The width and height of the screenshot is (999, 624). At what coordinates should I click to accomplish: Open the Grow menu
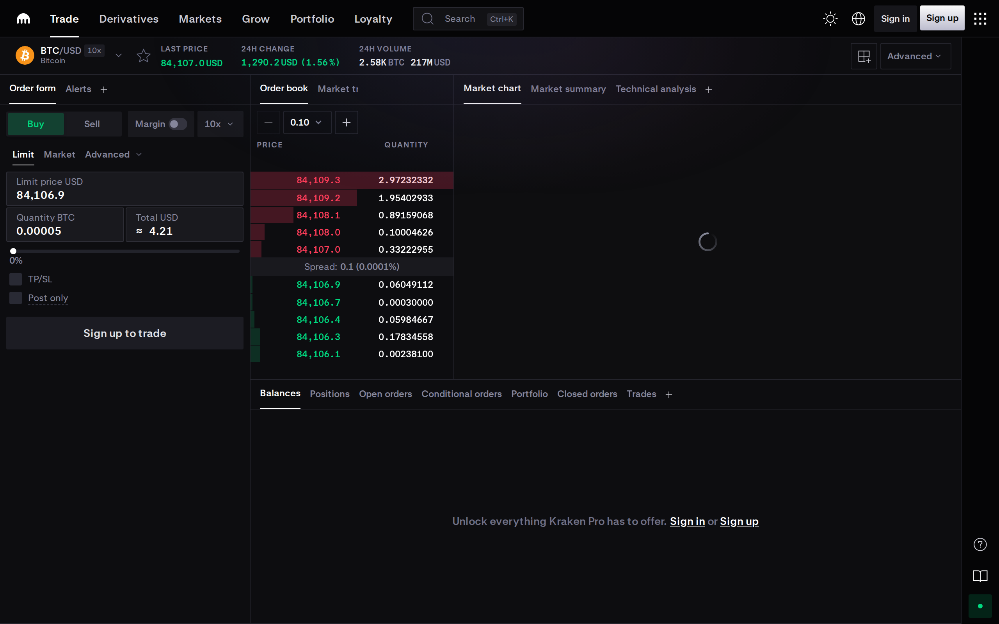pyautogui.click(x=256, y=19)
